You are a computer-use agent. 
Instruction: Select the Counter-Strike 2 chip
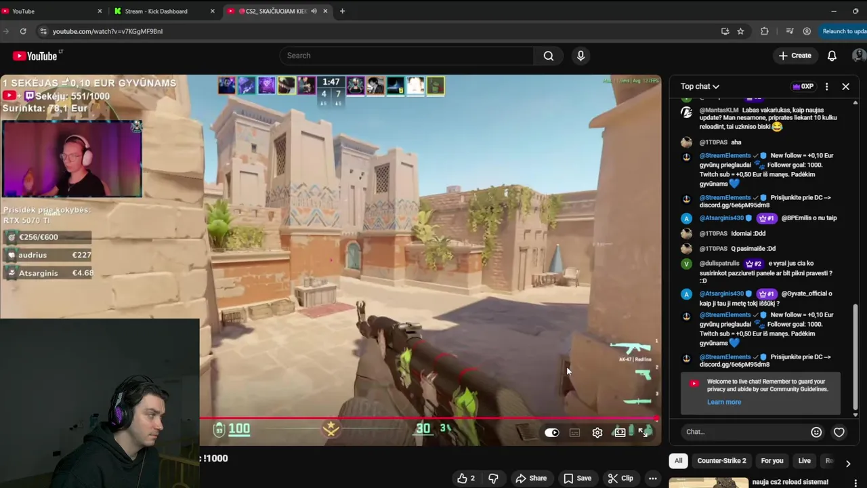[721, 461]
